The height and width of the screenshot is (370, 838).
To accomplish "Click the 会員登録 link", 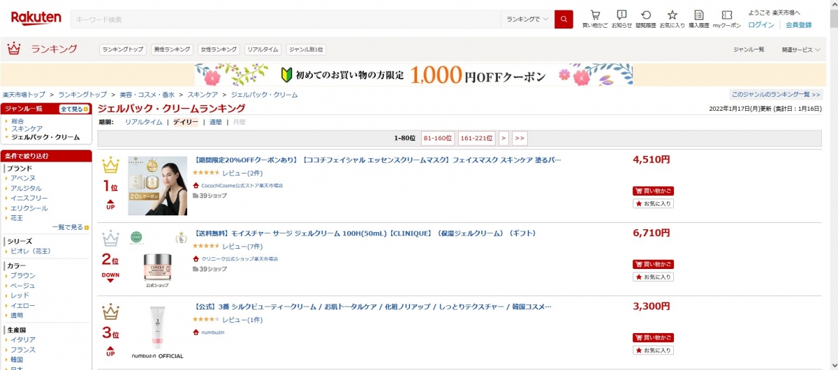I will [x=798, y=24].
